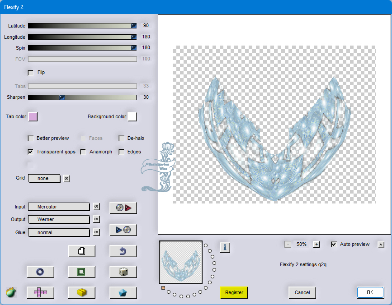
Task: Click the Cancel button
Action: pyautogui.click(x=302, y=292)
